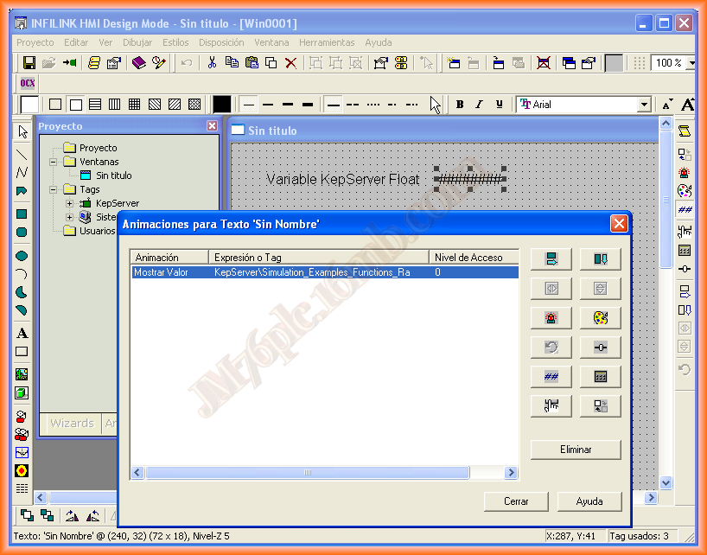Screen dimensions: 707x555
Task: Click the Save disk icon in toolbar
Action: [29, 63]
